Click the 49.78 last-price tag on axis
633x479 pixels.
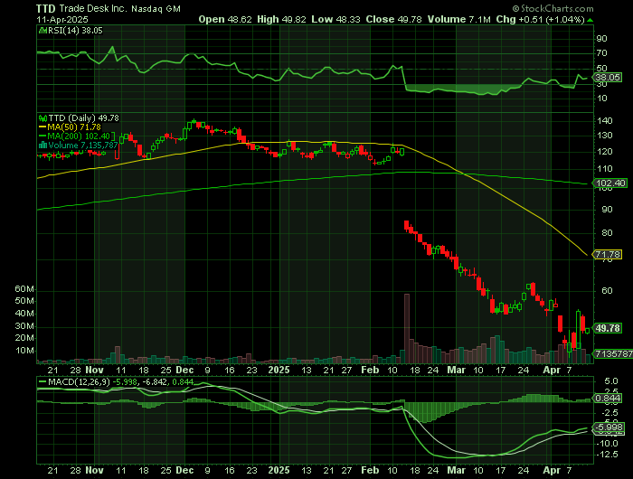click(608, 328)
